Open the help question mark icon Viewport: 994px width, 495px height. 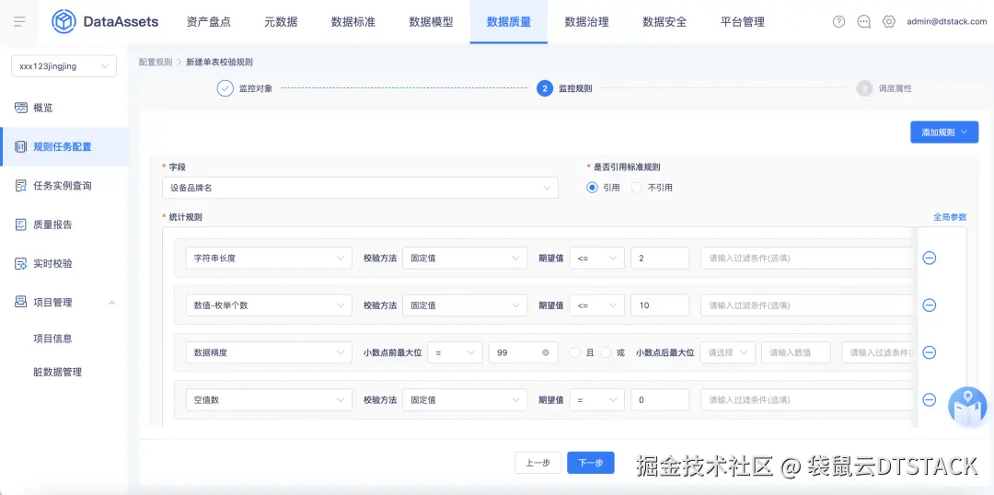click(x=838, y=21)
